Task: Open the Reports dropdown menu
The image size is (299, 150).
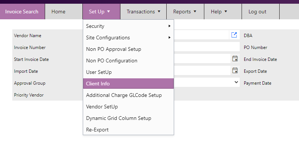Action: [185, 12]
